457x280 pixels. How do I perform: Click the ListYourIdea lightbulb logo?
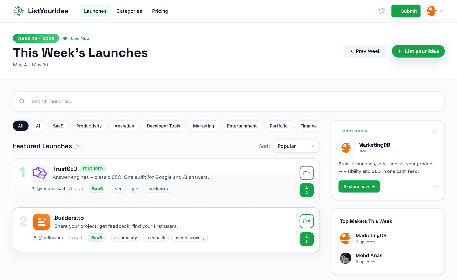(19, 11)
